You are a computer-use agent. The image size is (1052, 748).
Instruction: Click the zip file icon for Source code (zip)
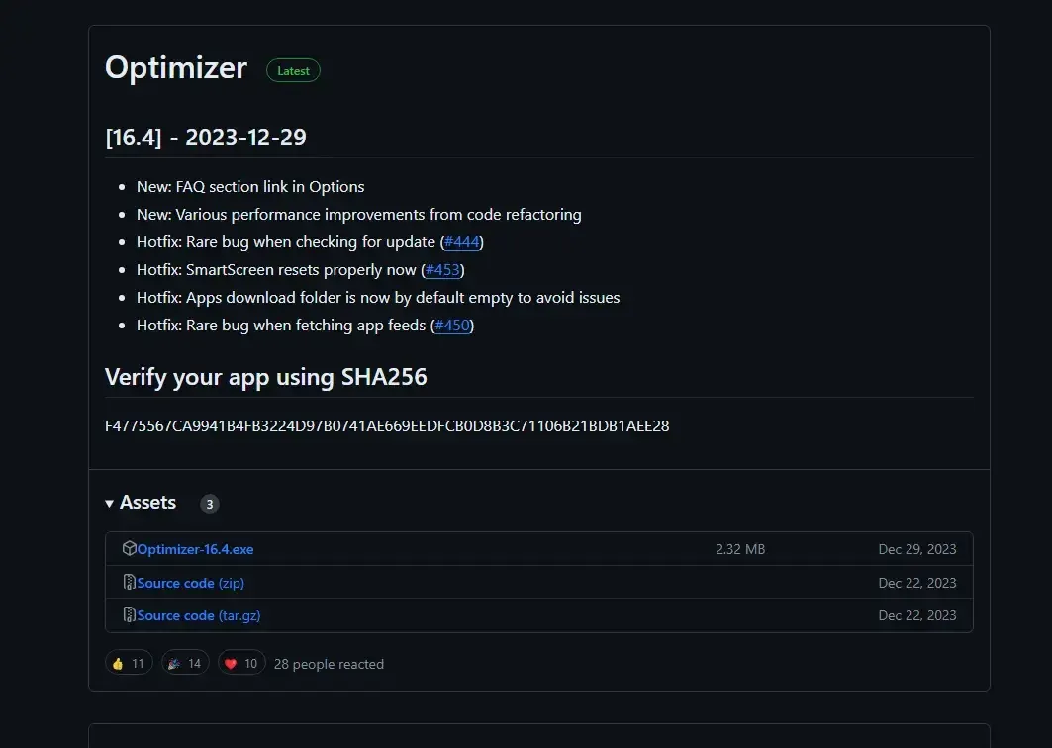click(x=129, y=583)
